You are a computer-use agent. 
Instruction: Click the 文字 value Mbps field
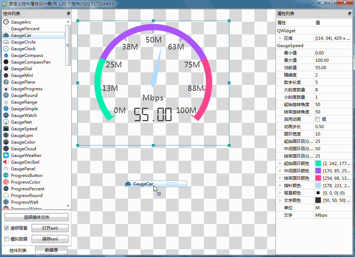pos(333,215)
